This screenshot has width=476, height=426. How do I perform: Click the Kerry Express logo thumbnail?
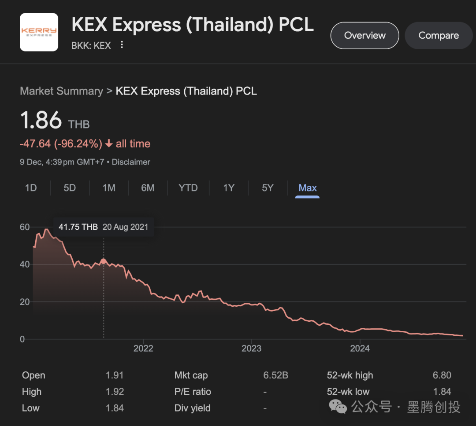(x=39, y=32)
